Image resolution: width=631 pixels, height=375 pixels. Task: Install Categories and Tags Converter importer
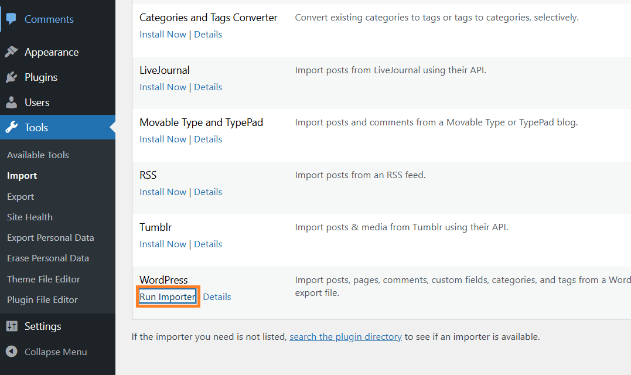tap(162, 34)
